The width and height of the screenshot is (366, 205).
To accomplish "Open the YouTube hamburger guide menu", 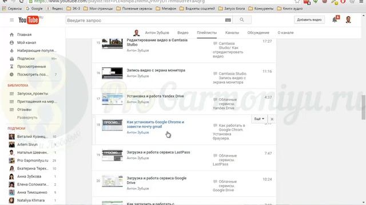I will (11, 20).
